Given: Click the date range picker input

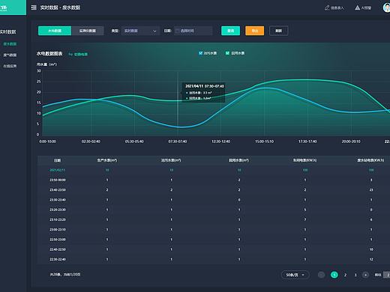Looking at the screenshot, I should coord(193,31).
